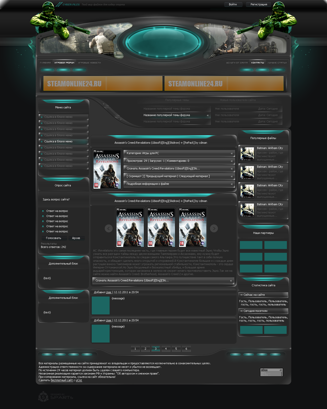
Task: Open the ИГРОВОЙ ФОРУМ menu tab
Action: click(64, 63)
